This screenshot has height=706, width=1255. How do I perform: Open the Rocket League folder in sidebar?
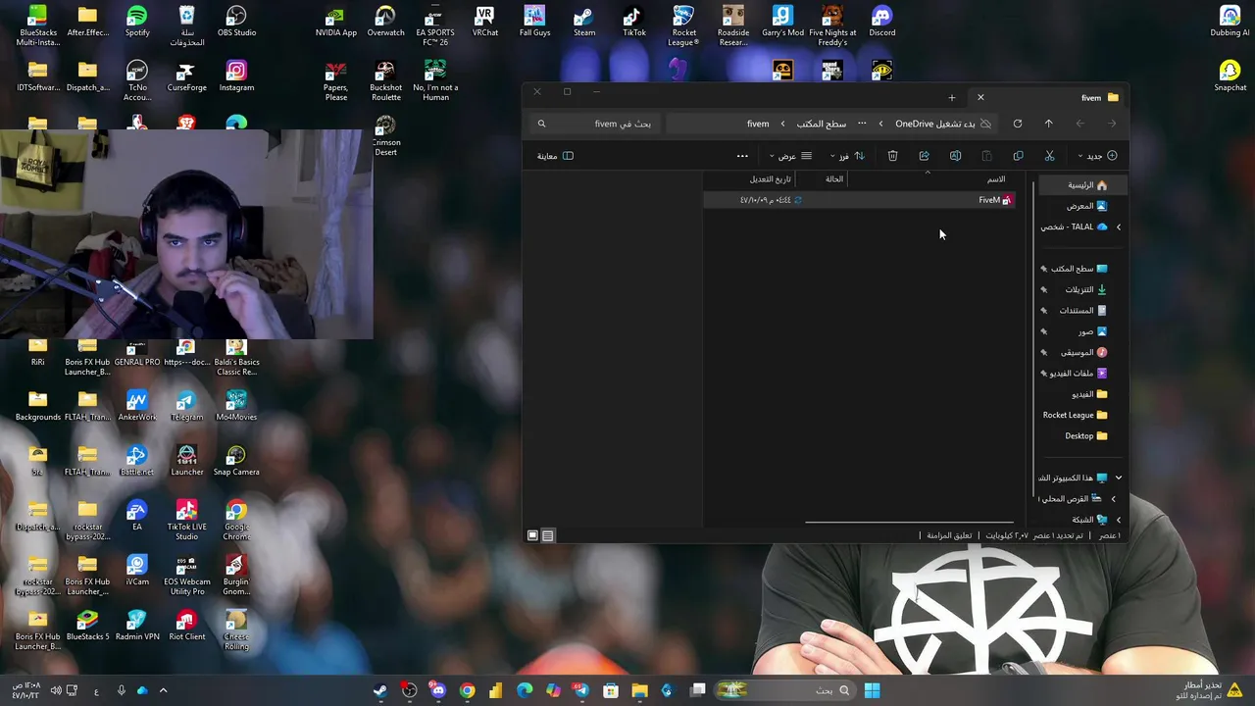(1075, 416)
